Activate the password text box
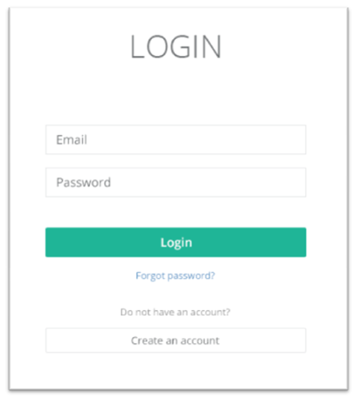357x401 pixels. coord(176,182)
